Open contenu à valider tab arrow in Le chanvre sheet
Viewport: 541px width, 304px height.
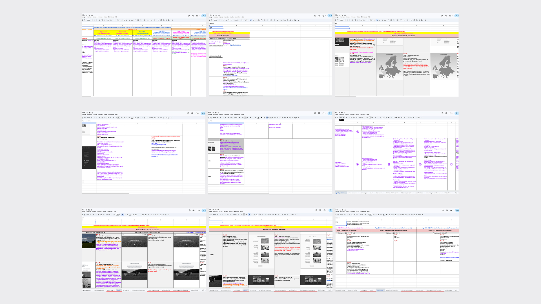pyautogui.click(x=359, y=290)
